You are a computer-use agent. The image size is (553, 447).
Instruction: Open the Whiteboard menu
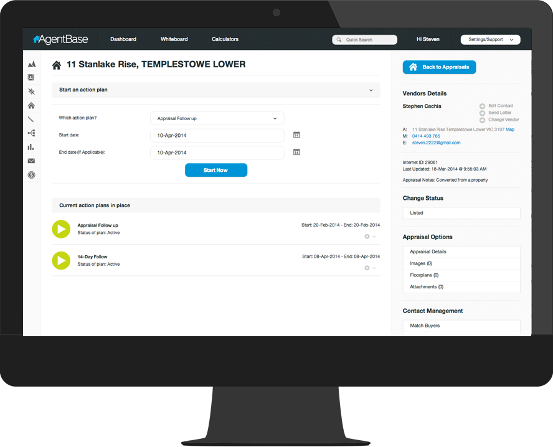(174, 39)
